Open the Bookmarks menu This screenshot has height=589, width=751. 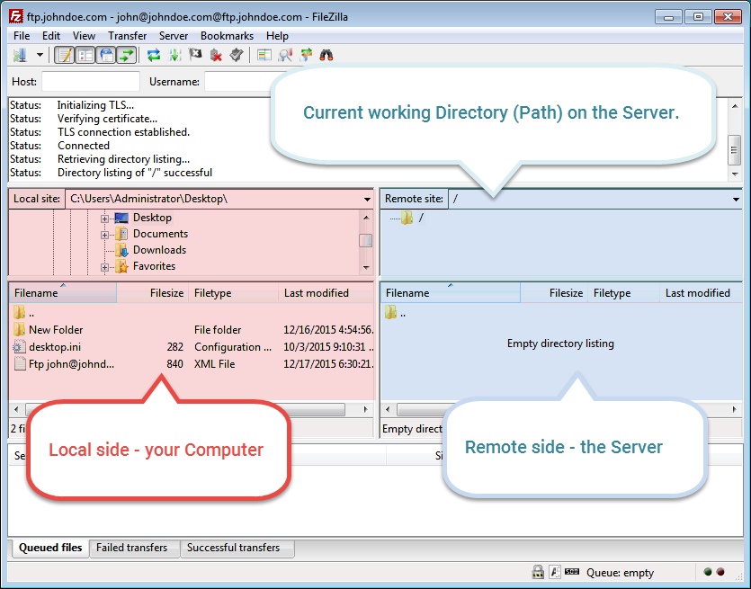point(227,36)
